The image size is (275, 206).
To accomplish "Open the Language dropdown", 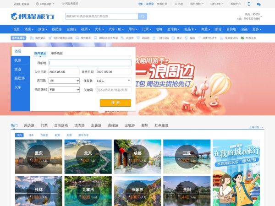I will click(x=47, y=4).
